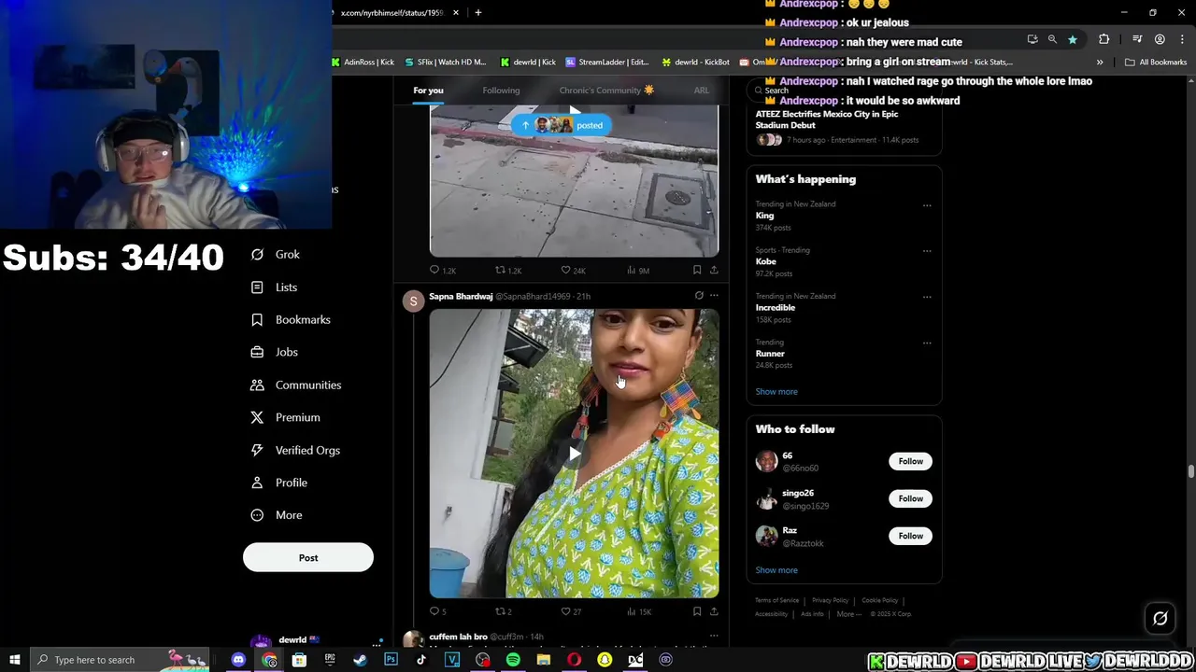Open the AdinRoss | Kick bookmark
Screen dimensions: 1196x672
coord(363,62)
